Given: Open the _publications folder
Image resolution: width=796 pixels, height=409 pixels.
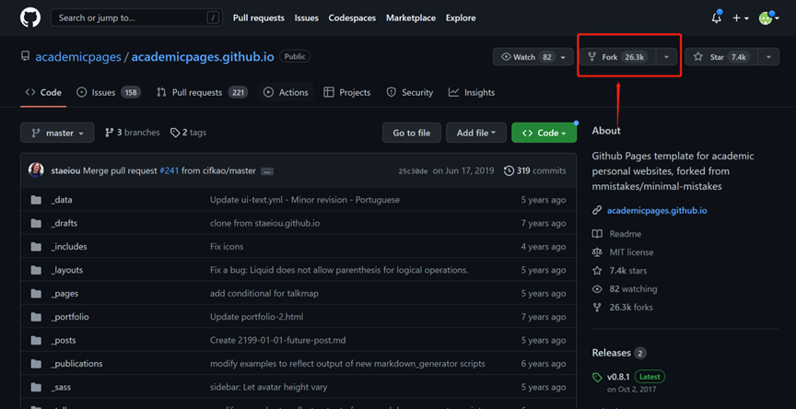Looking at the screenshot, I should click(x=76, y=363).
